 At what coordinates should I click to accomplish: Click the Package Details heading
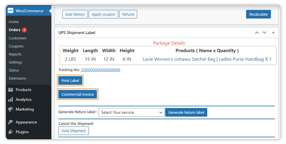[x=169, y=43]
